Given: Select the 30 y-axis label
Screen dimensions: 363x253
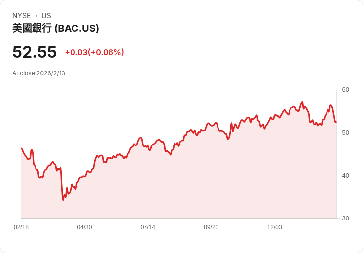Looking at the screenshot, I should [x=345, y=218].
